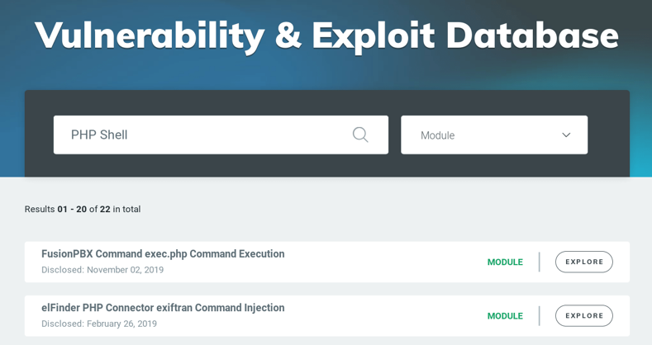Explore the elFinder exiftran Command Injection module
This screenshot has width=652, height=345.
click(583, 316)
